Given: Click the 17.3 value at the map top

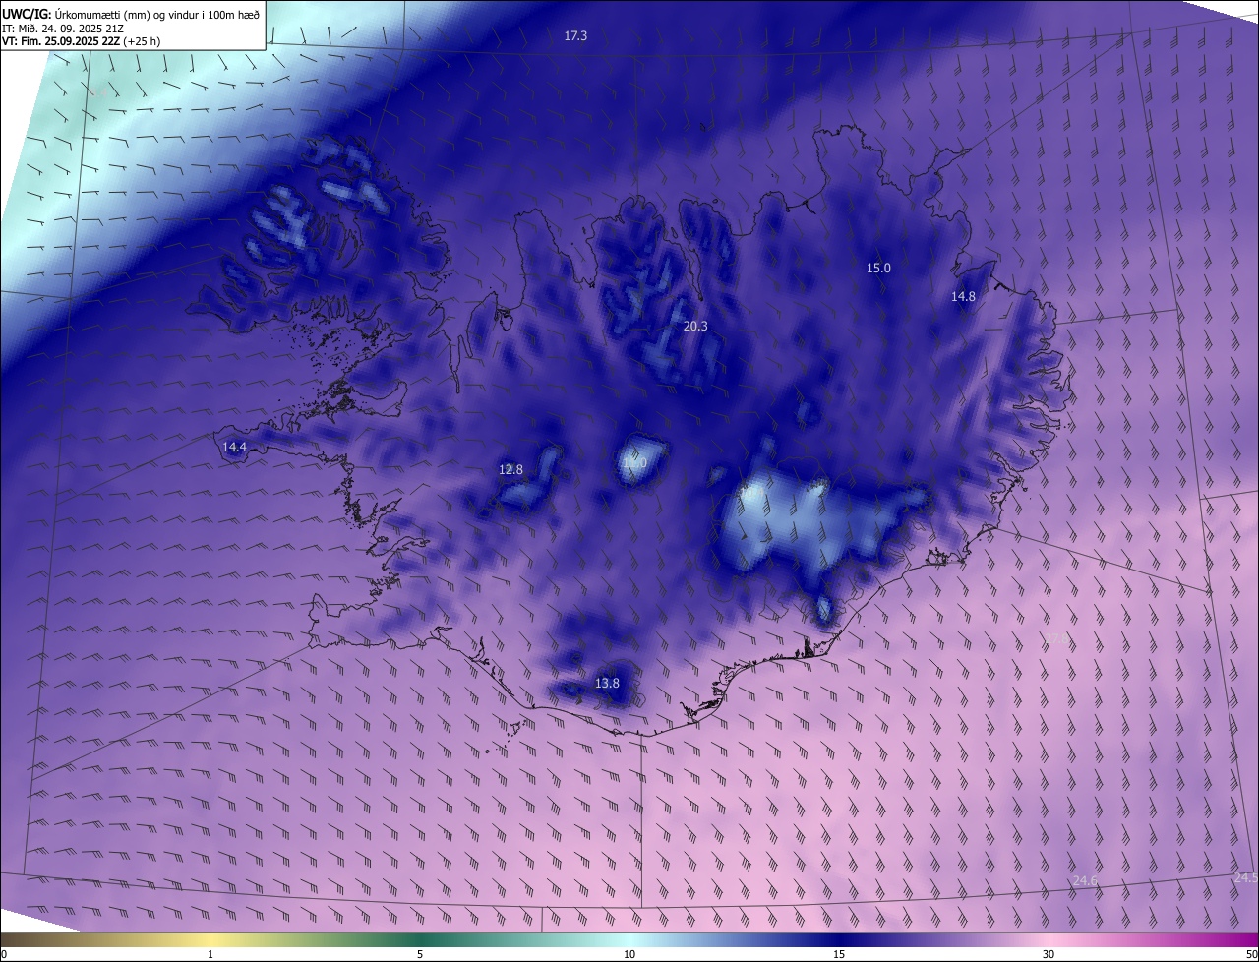Looking at the screenshot, I should [x=575, y=35].
